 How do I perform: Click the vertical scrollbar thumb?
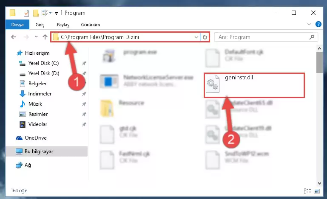pos(319,62)
